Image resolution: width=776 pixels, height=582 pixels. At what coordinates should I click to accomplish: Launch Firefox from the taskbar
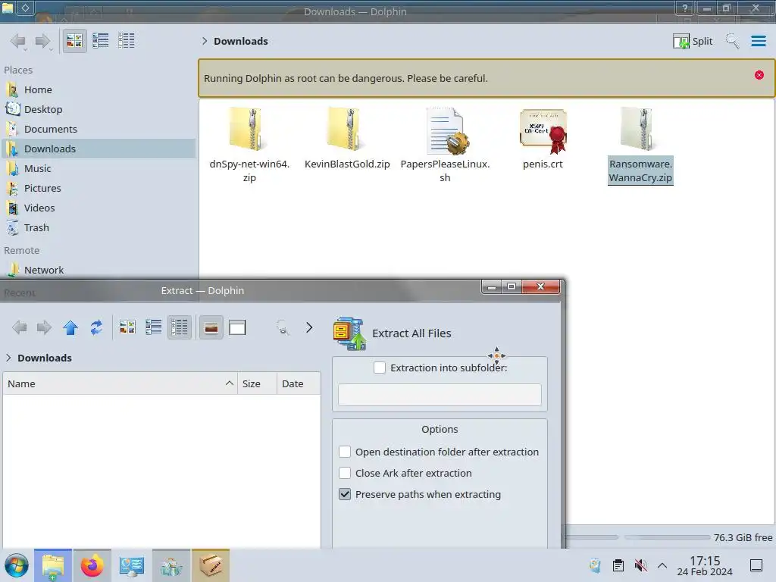pos(92,565)
